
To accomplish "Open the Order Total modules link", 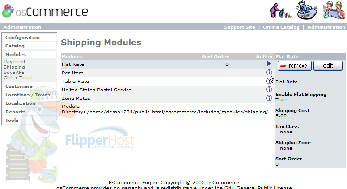I will tap(17, 78).
